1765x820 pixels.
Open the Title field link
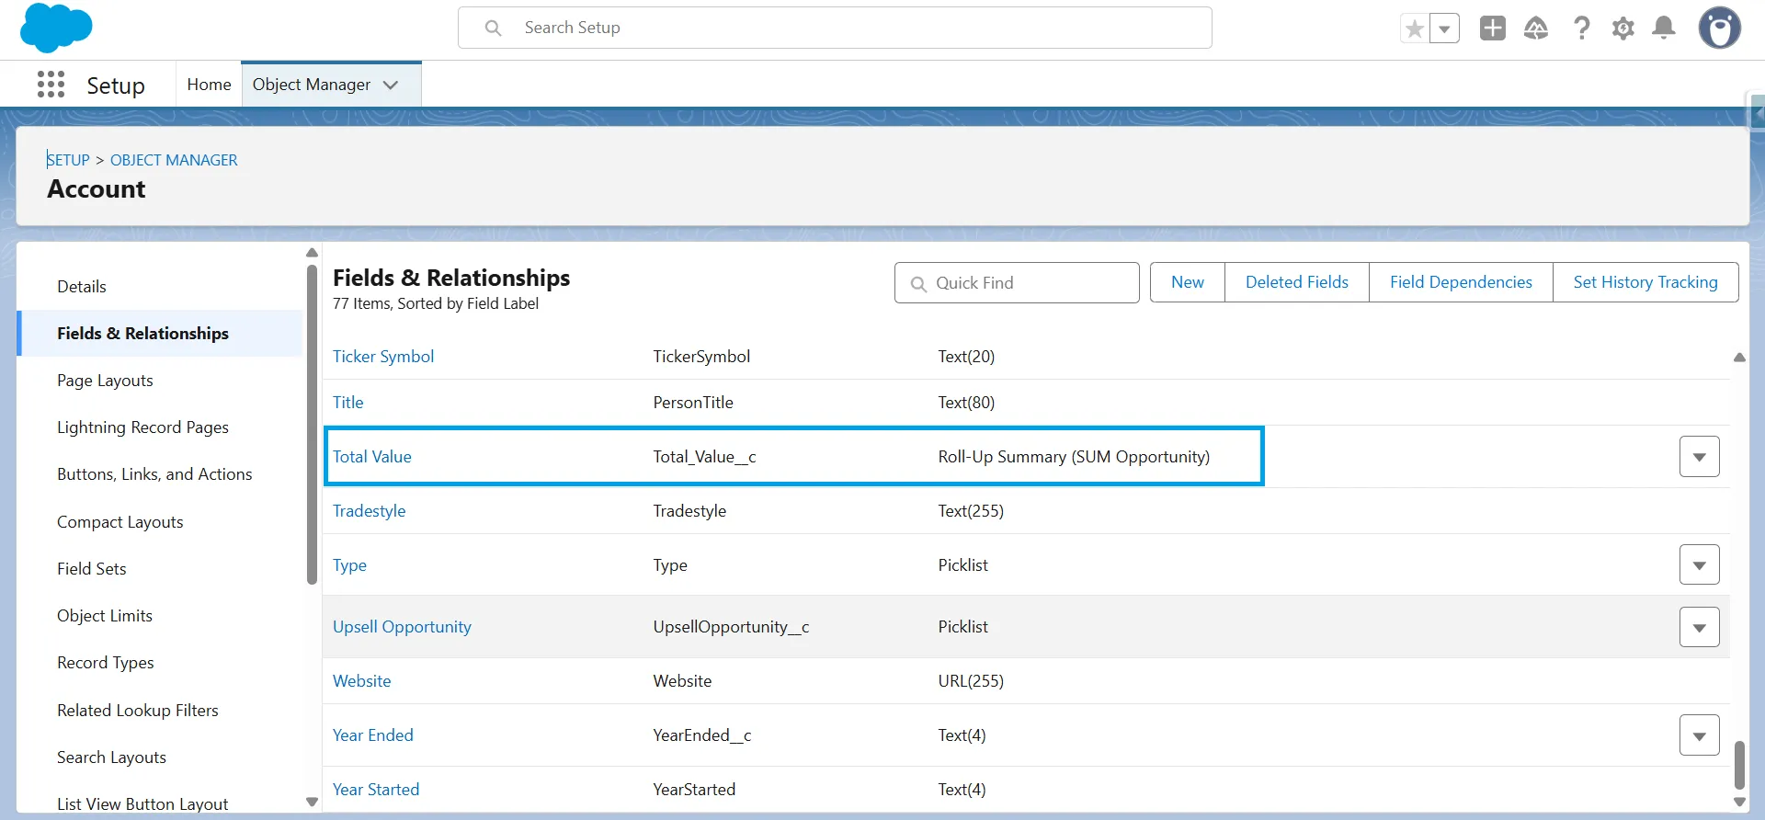(348, 403)
